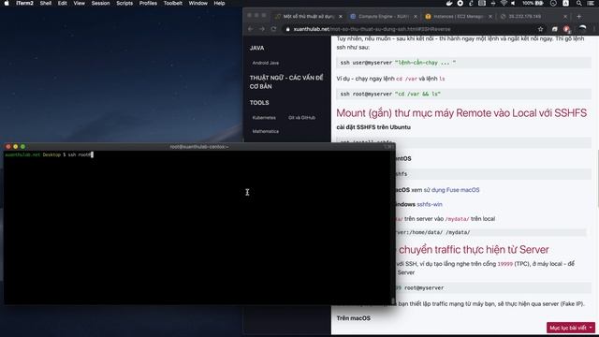Click the terminal prompt line ssh root@
This screenshot has width=599, height=337.
coord(49,154)
